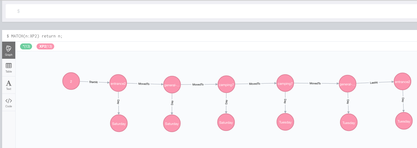Viewport: 417px width, 148px height.
Task: Click in the empty query editor at top
Action: (x=210, y=11)
